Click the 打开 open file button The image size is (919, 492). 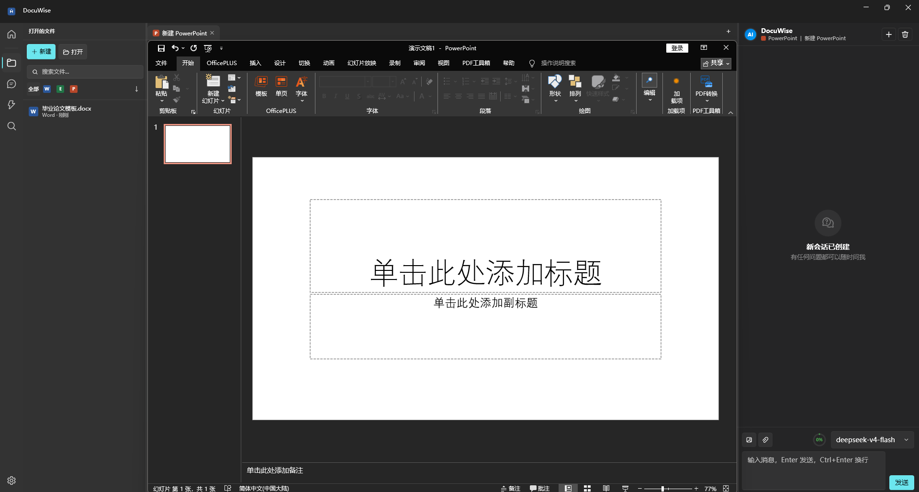click(73, 52)
